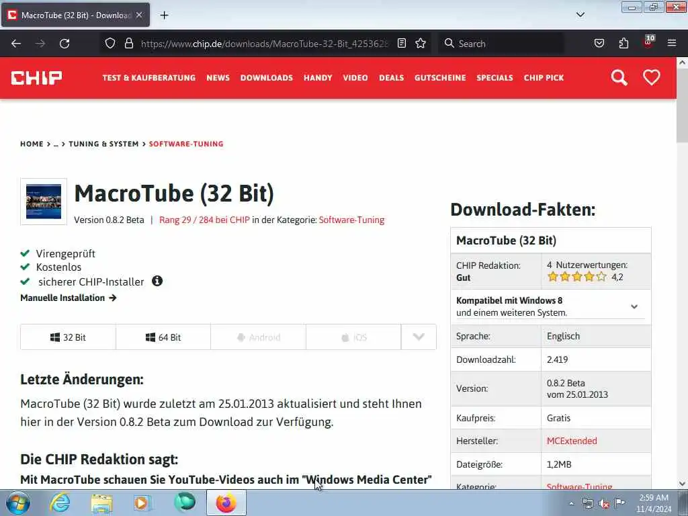Click SOFTWARE-TUNING breadcrumb link
The width and height of the screenshot is (688, 516).
[186, 144]
